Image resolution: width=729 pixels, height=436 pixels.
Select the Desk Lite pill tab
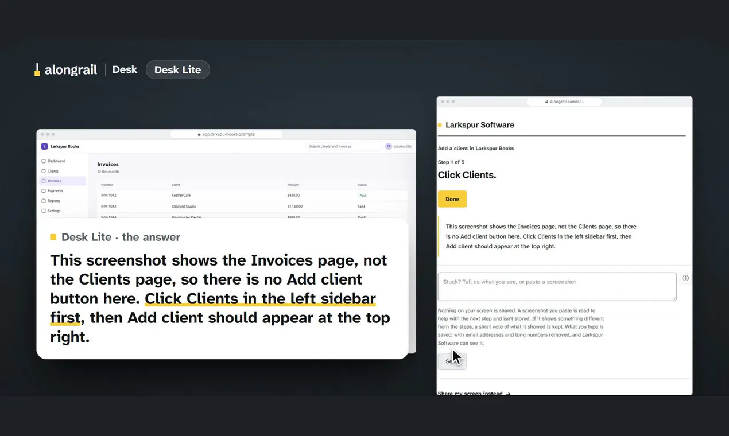(177, 69)
